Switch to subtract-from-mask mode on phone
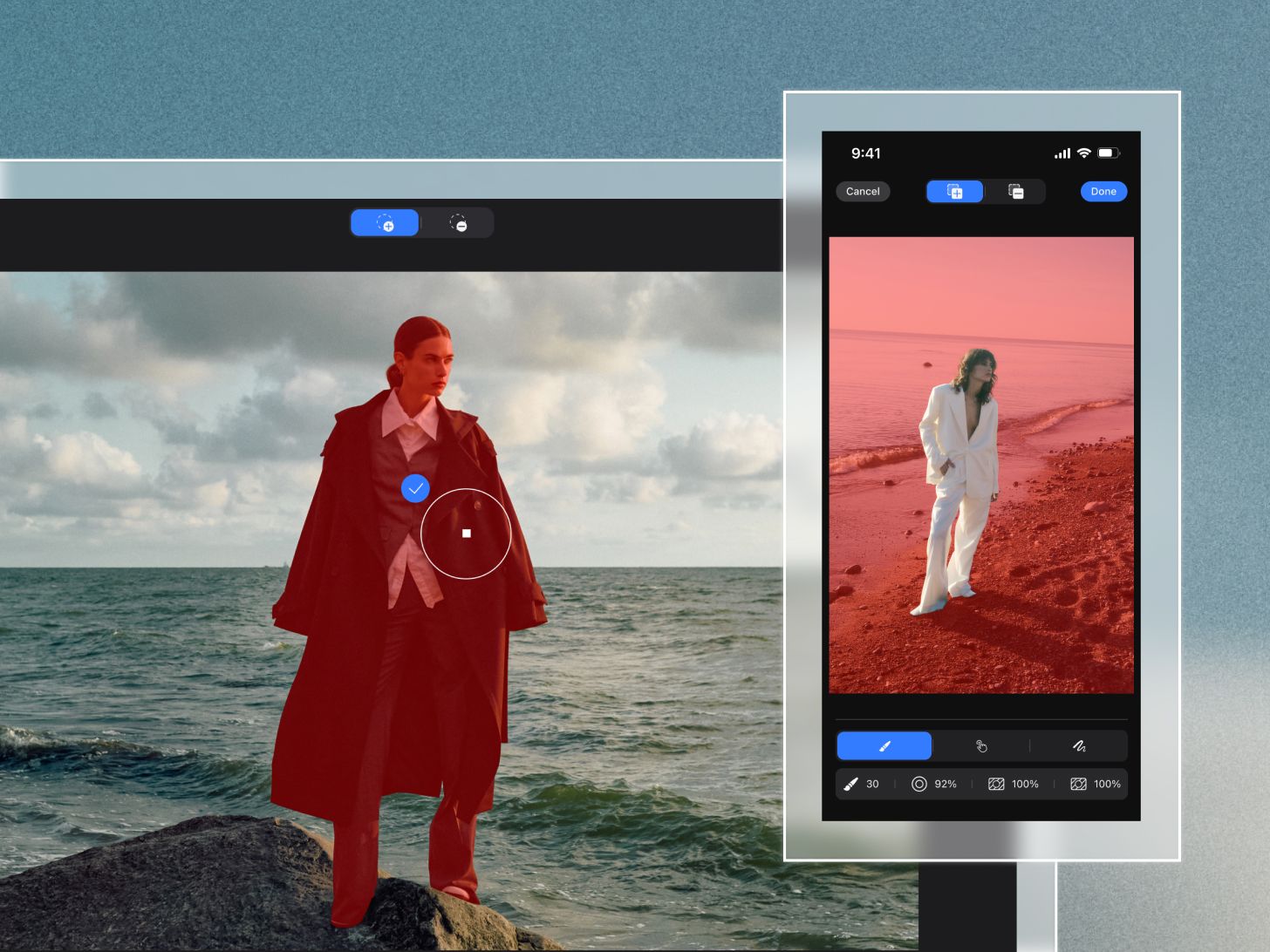The height and width of the screenshot is (952, 1270). click(1015, 192)
